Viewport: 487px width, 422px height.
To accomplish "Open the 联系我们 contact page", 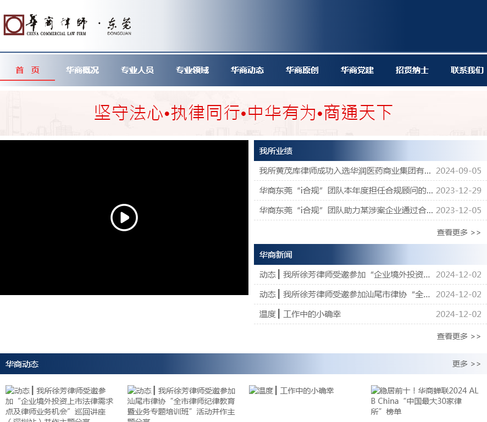I will [x=467, y=70].
